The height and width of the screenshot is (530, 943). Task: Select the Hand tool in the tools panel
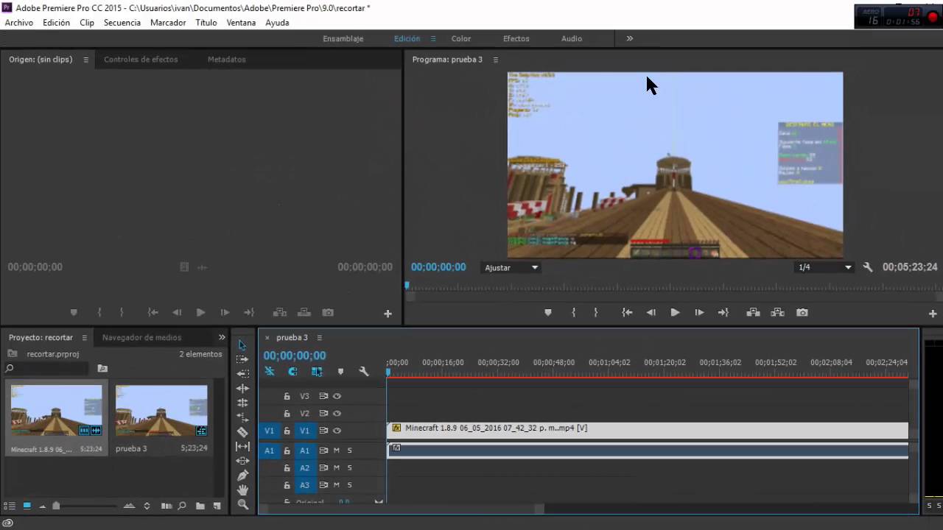[x=242, y=490]
